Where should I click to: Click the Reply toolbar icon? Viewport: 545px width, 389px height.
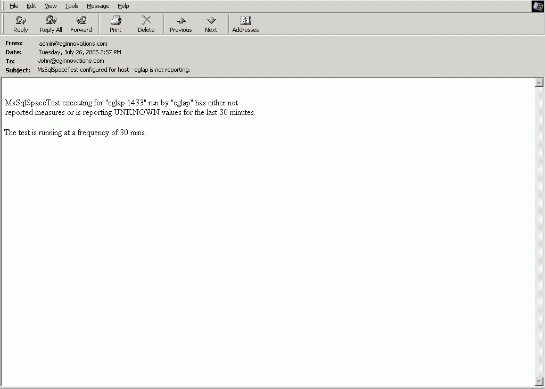coord(21,24)
